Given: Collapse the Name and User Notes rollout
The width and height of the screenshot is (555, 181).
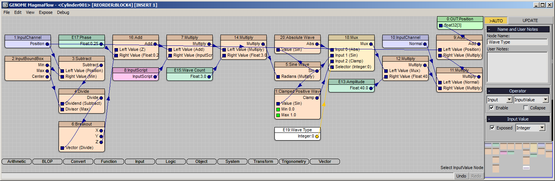Looking at the screenshot, I should click(x=518, y=29).
